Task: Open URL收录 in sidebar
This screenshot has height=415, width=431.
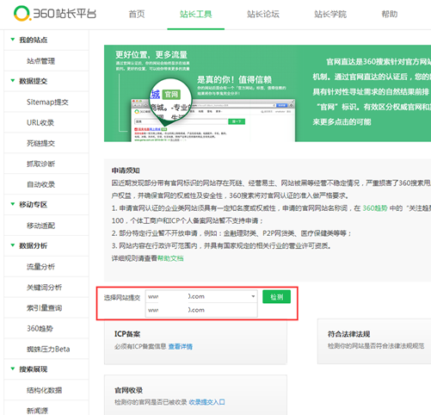Action: [40, 123]
